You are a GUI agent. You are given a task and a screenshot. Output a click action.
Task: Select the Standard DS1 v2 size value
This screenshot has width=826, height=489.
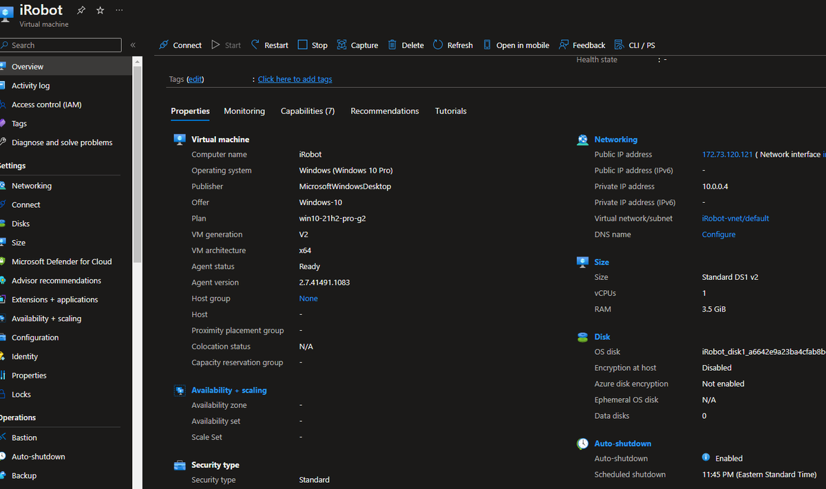pyautogui.click(x=730, y=277)
